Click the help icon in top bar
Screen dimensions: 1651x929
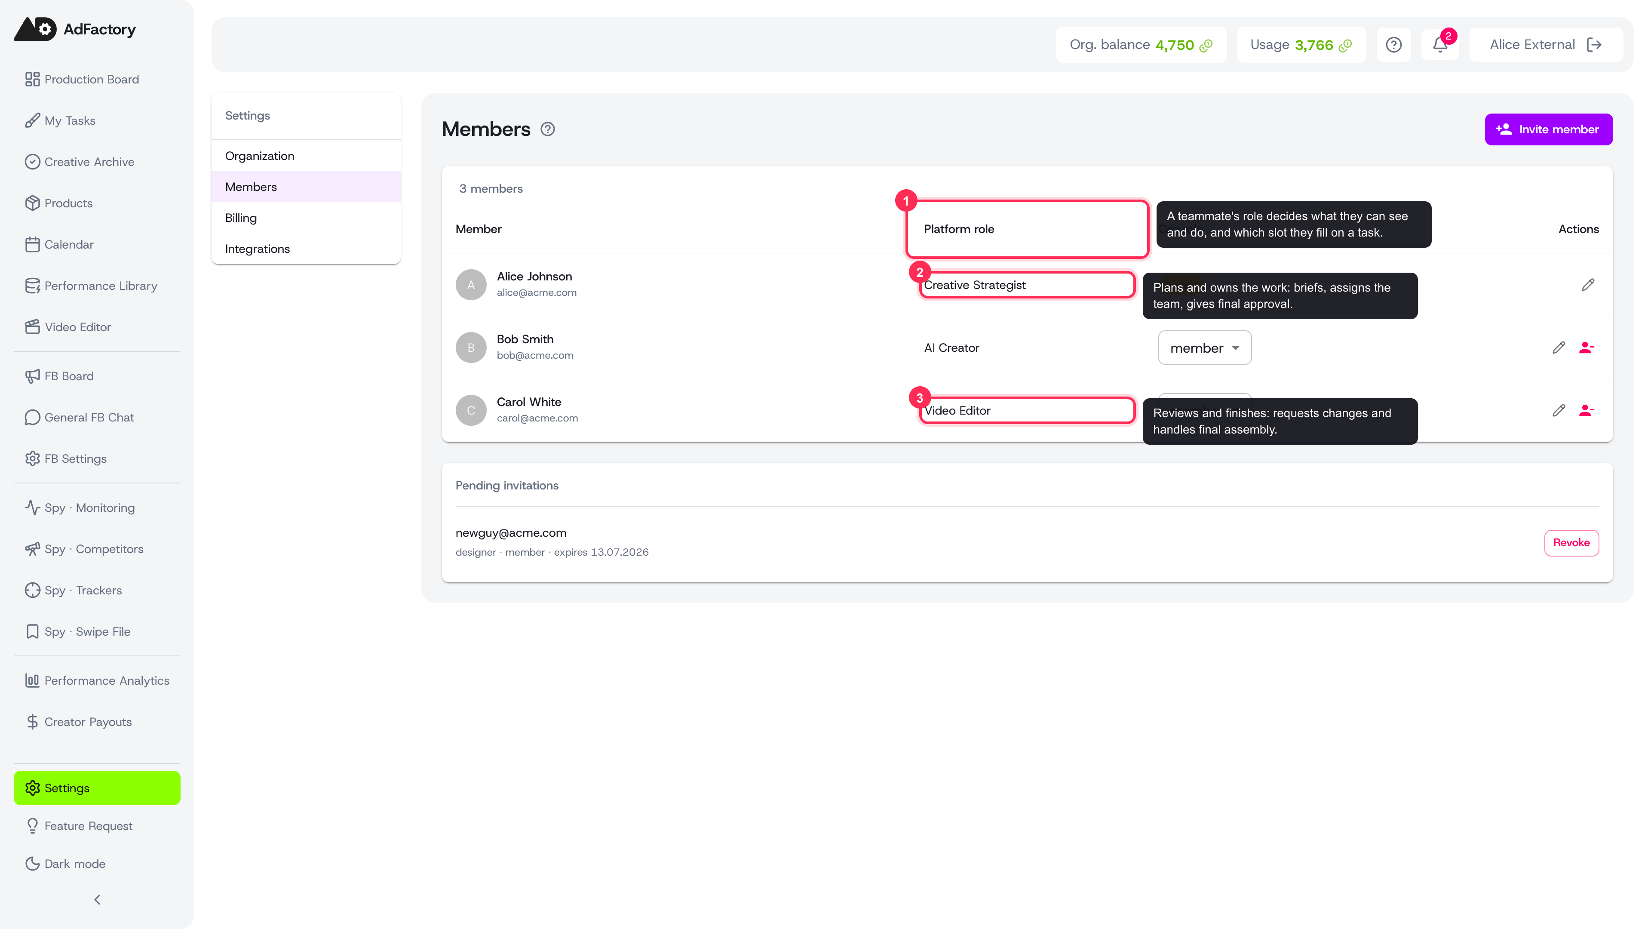pyautogui.click(x=1393, y=45)
